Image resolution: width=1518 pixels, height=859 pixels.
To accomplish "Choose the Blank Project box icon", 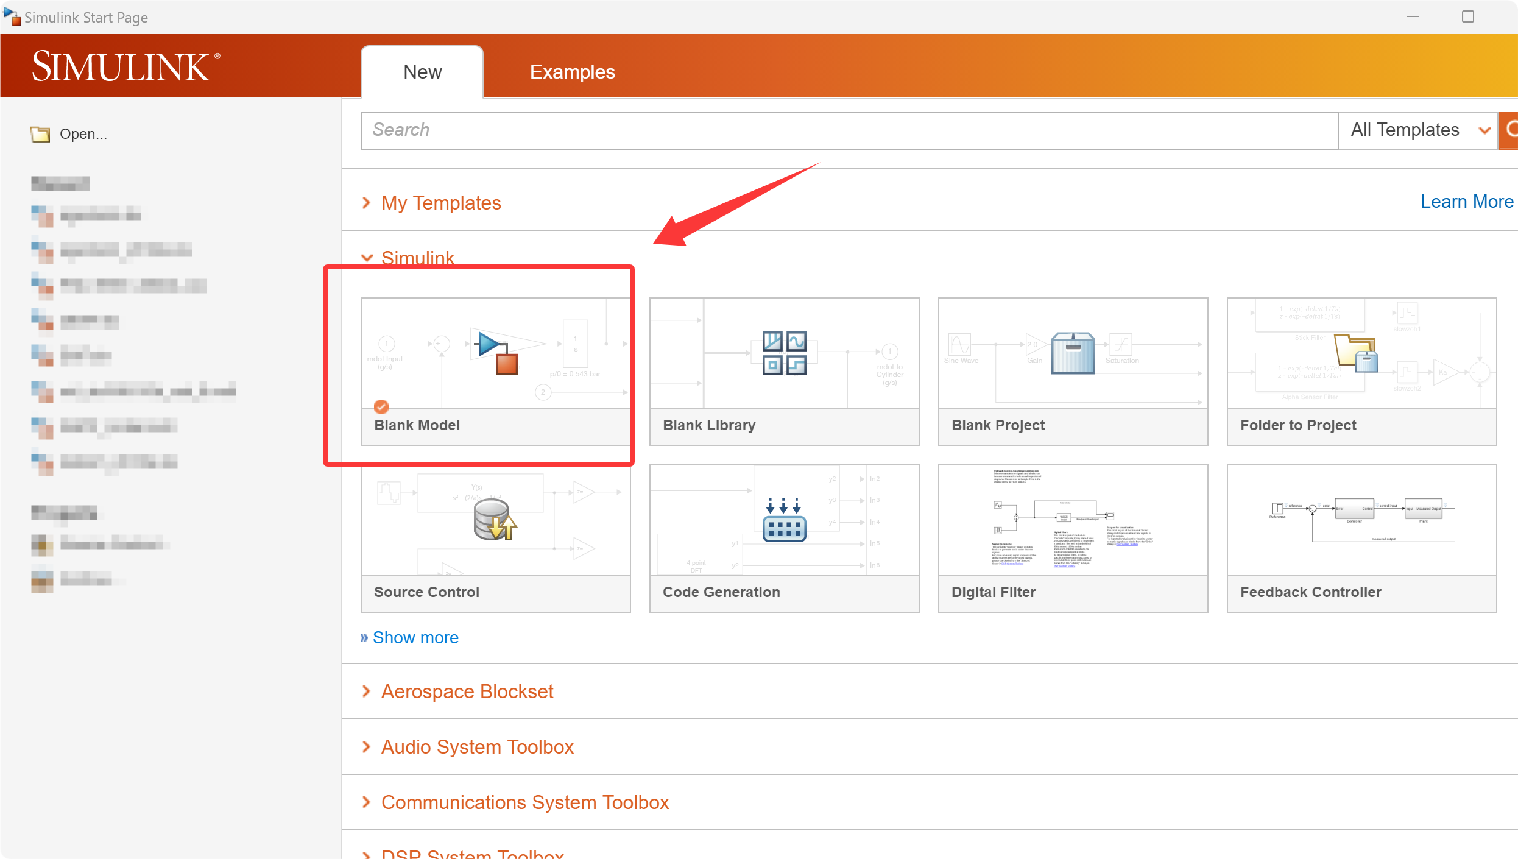I will [x=1073, y=353].
